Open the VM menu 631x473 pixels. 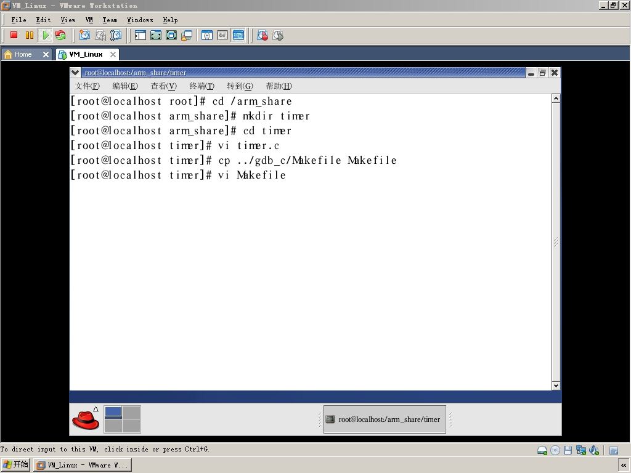(89, 20)
